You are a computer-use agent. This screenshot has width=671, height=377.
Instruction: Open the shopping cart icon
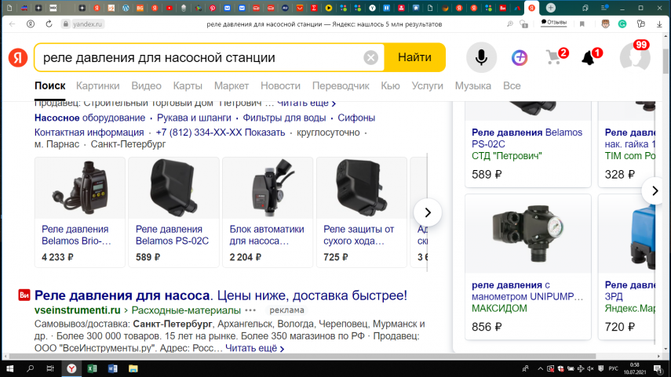tap(555, 57)
